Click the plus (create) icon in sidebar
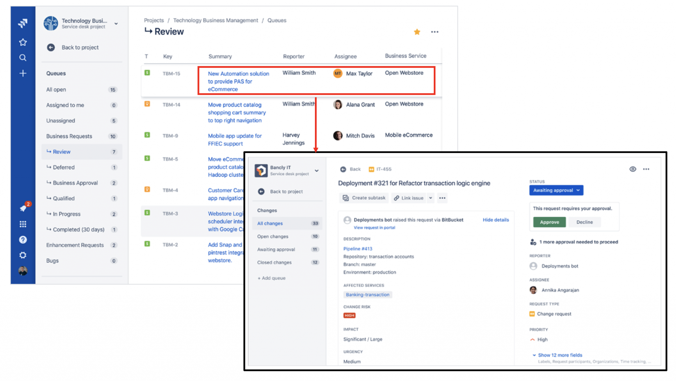676x381 pixels. (x=23, y=73)
